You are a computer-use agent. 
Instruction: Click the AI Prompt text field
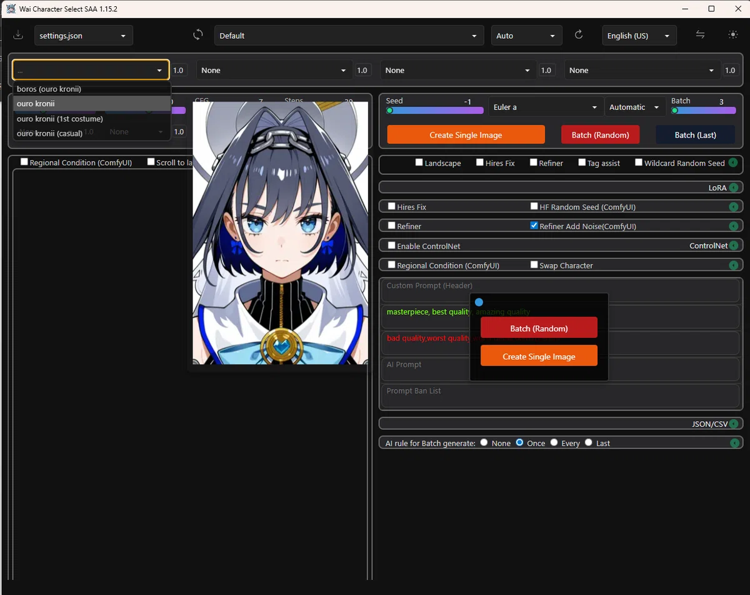click(561, 369)
